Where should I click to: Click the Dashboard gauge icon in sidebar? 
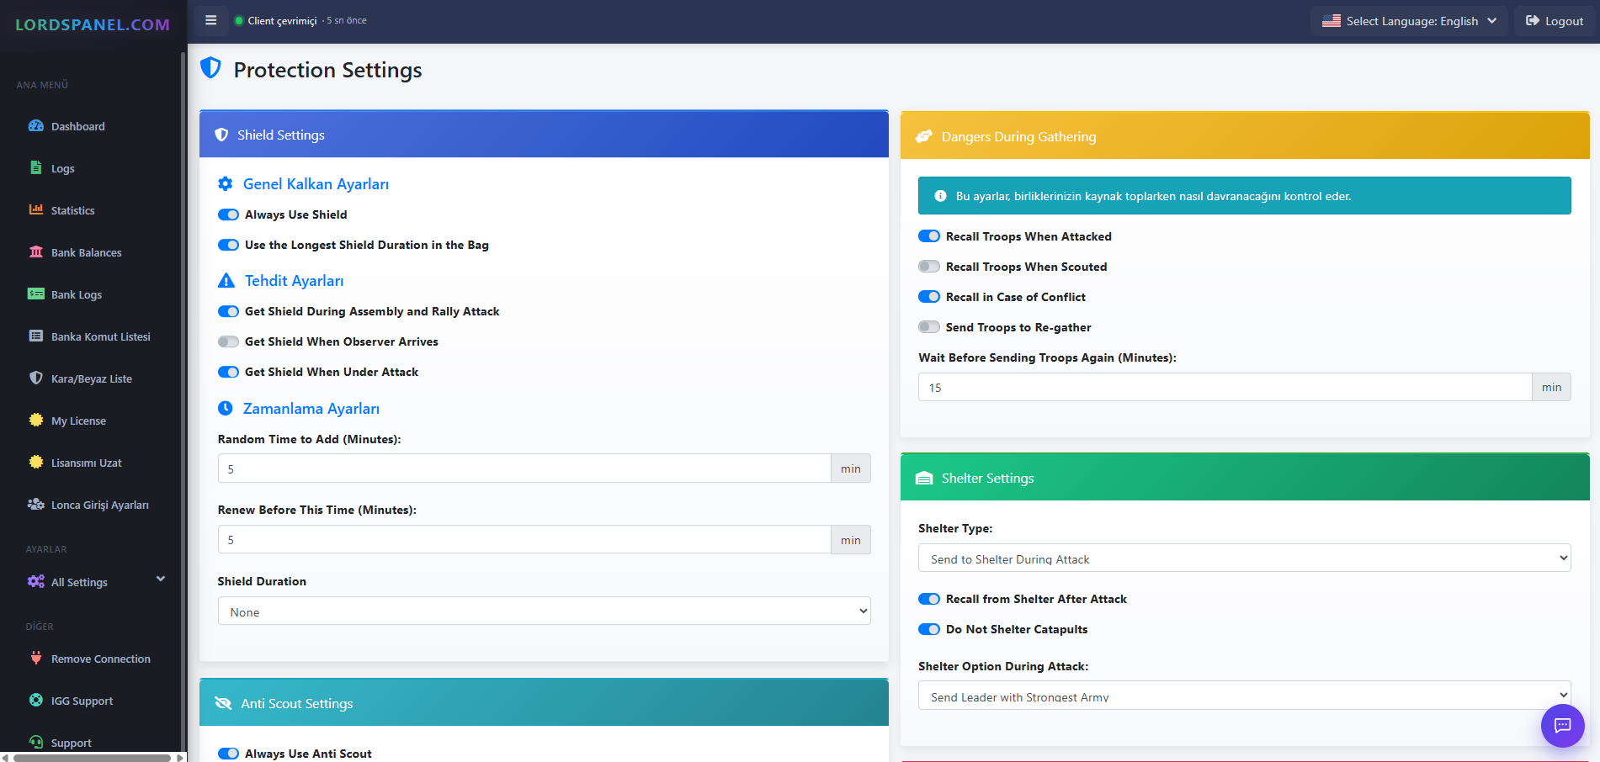point(36,126)
